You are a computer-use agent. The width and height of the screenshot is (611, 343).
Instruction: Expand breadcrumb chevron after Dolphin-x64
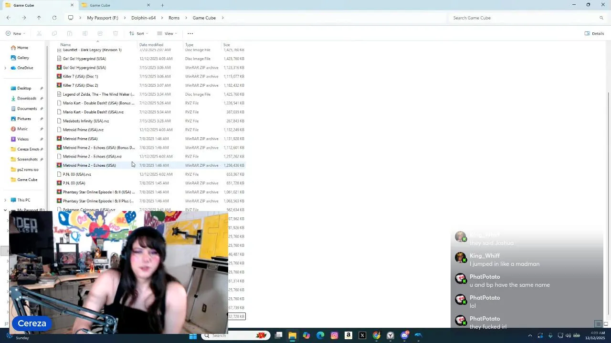pyautogui.click(x=162, y=18)
